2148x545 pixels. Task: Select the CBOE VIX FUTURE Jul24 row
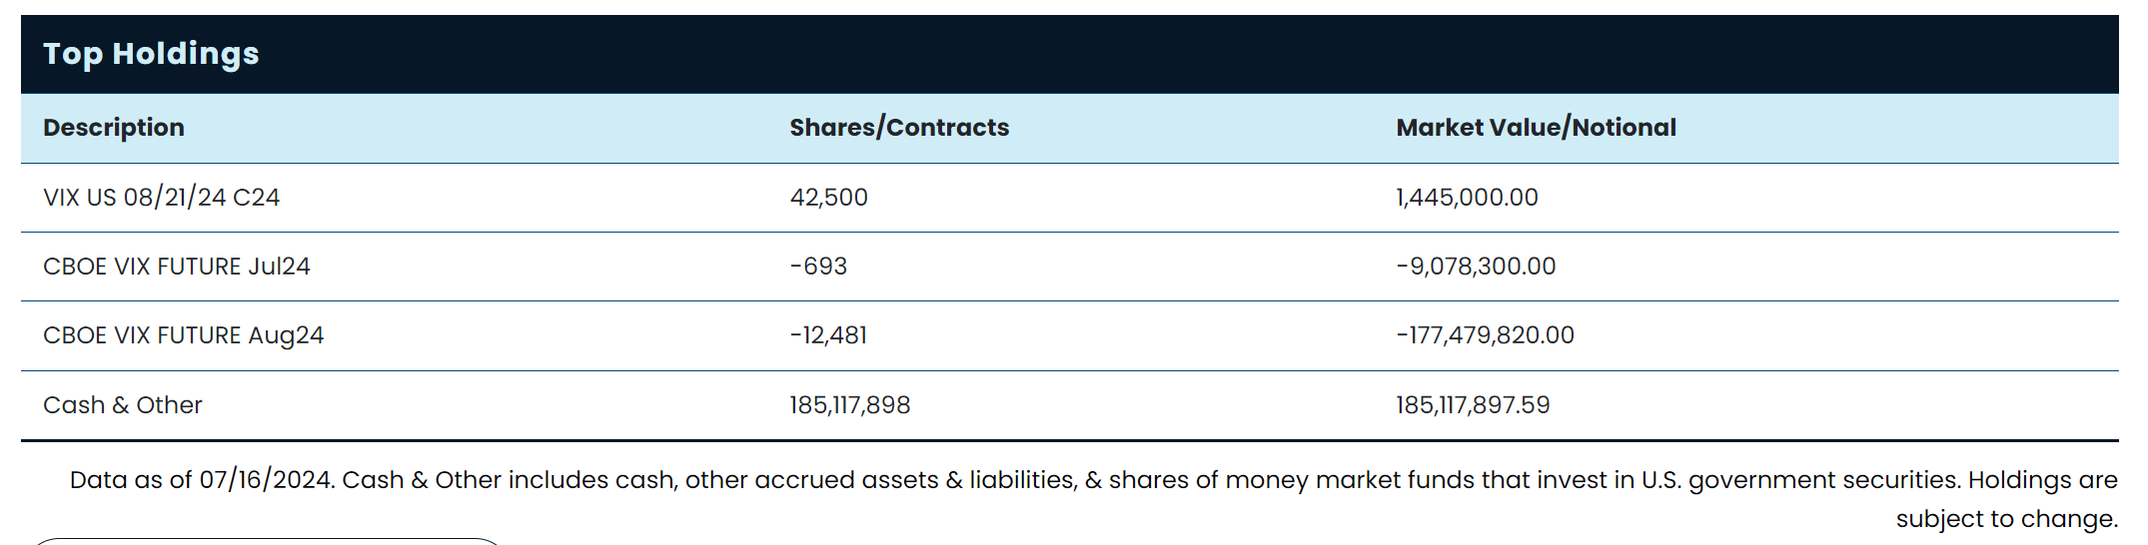pos(177,267)
